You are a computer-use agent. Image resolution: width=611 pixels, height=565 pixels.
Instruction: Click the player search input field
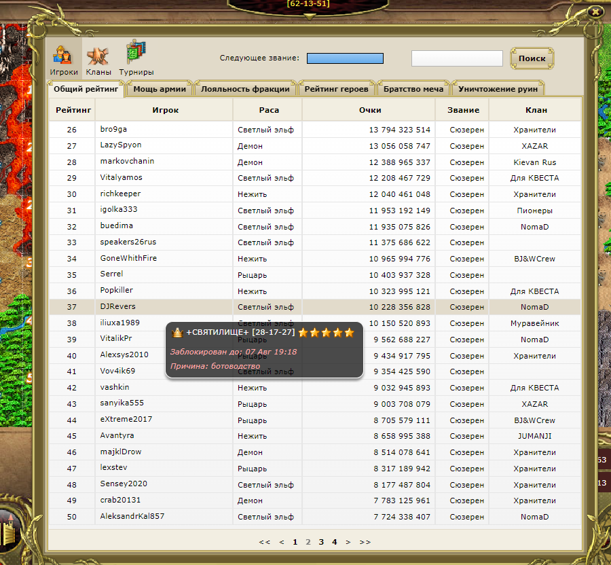457,58
